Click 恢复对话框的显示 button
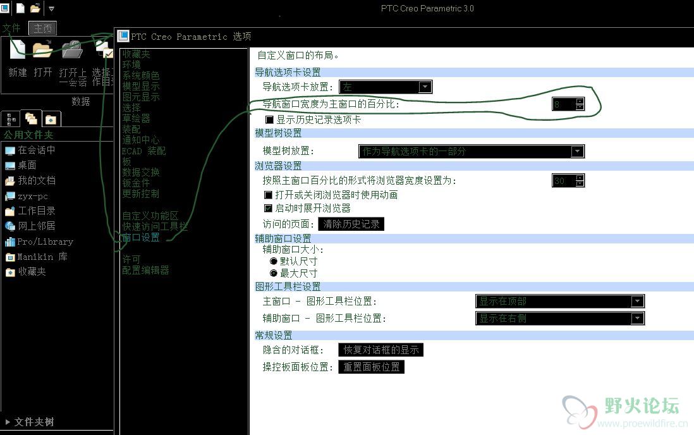 click(381, 350)
